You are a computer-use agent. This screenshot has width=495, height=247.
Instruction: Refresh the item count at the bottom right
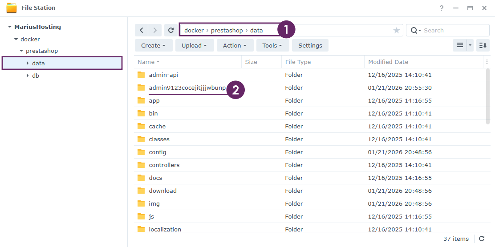[482, 239]
